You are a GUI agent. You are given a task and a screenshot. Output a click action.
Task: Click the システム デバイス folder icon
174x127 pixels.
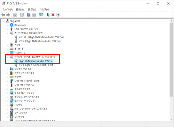(11, 69)
